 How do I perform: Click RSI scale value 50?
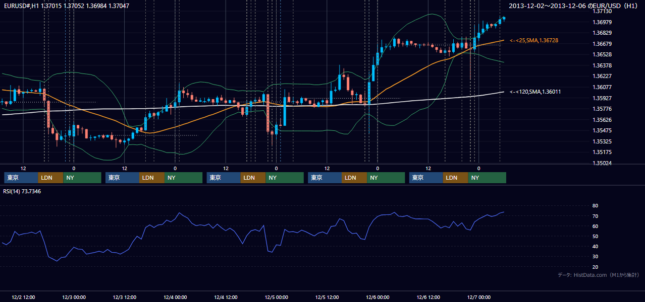595,236
